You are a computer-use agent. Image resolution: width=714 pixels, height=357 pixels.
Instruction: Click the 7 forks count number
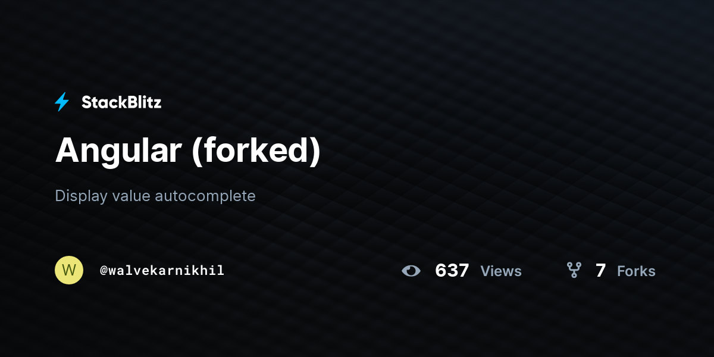[601, 271]
